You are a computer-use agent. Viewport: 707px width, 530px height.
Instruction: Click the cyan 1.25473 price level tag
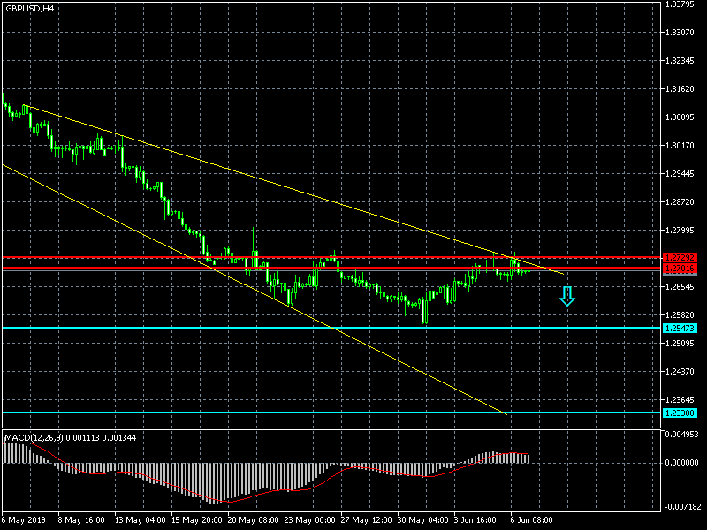(680, 328)
